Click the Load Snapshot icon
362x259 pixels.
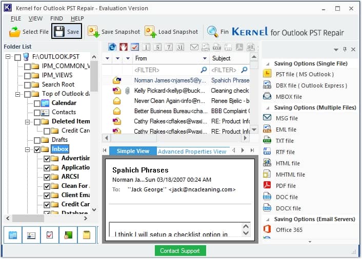click(151, 32)
